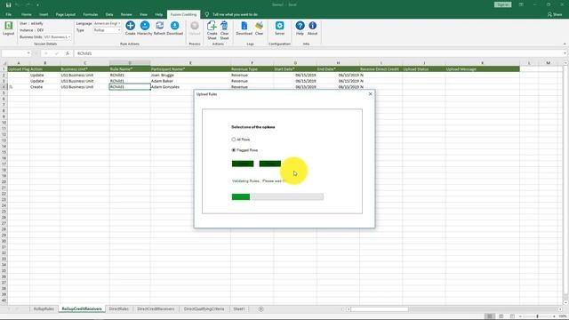The width and height of the screenshot is (569, 320).
Task: Click the Upload Status column header cell
Action: pos(424,69)
